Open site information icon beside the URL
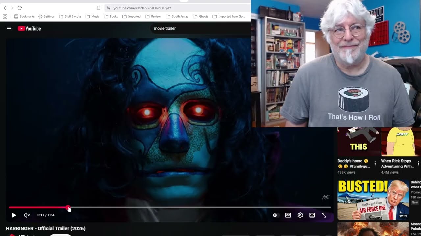The width and height of the screenshot is (421, 236). click(x=108, y=8)
